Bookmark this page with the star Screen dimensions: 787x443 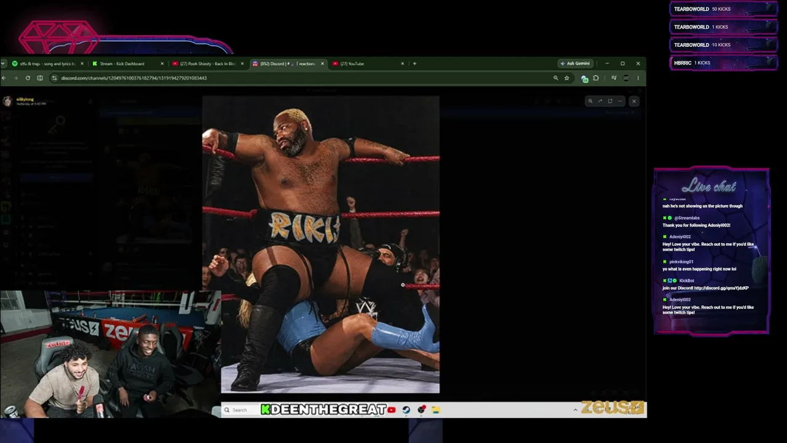pyautogui.click(x=566, y=78)
